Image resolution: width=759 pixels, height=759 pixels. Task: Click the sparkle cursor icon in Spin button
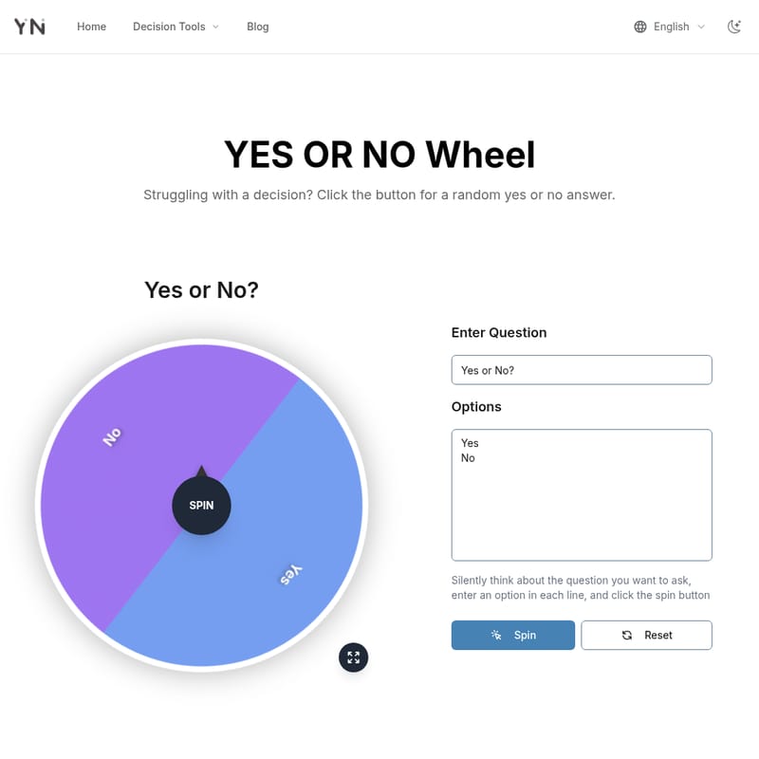[496, 635]
